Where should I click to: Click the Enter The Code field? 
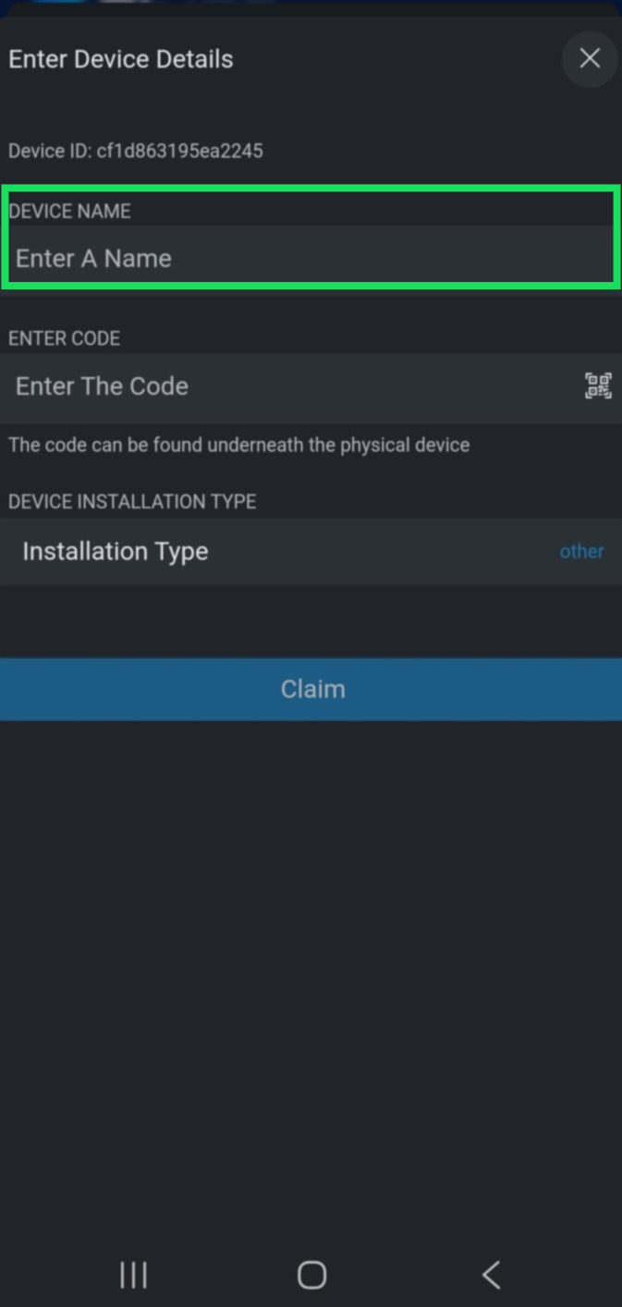pos(287,386)
